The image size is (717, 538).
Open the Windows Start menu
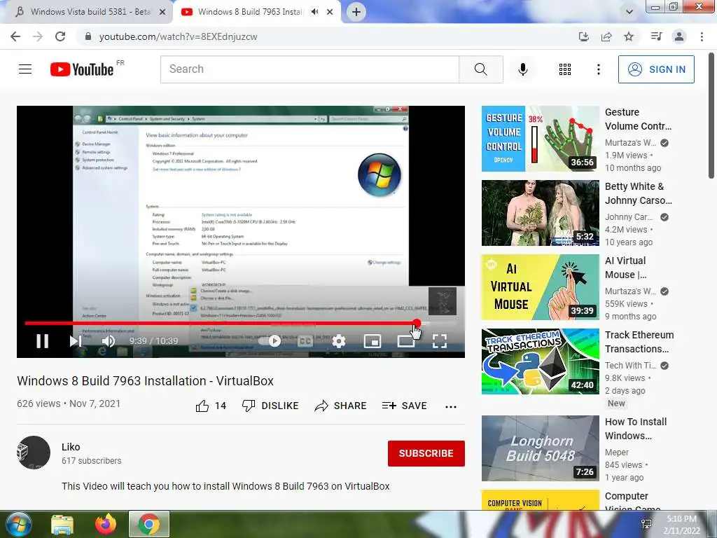(19, 524)
